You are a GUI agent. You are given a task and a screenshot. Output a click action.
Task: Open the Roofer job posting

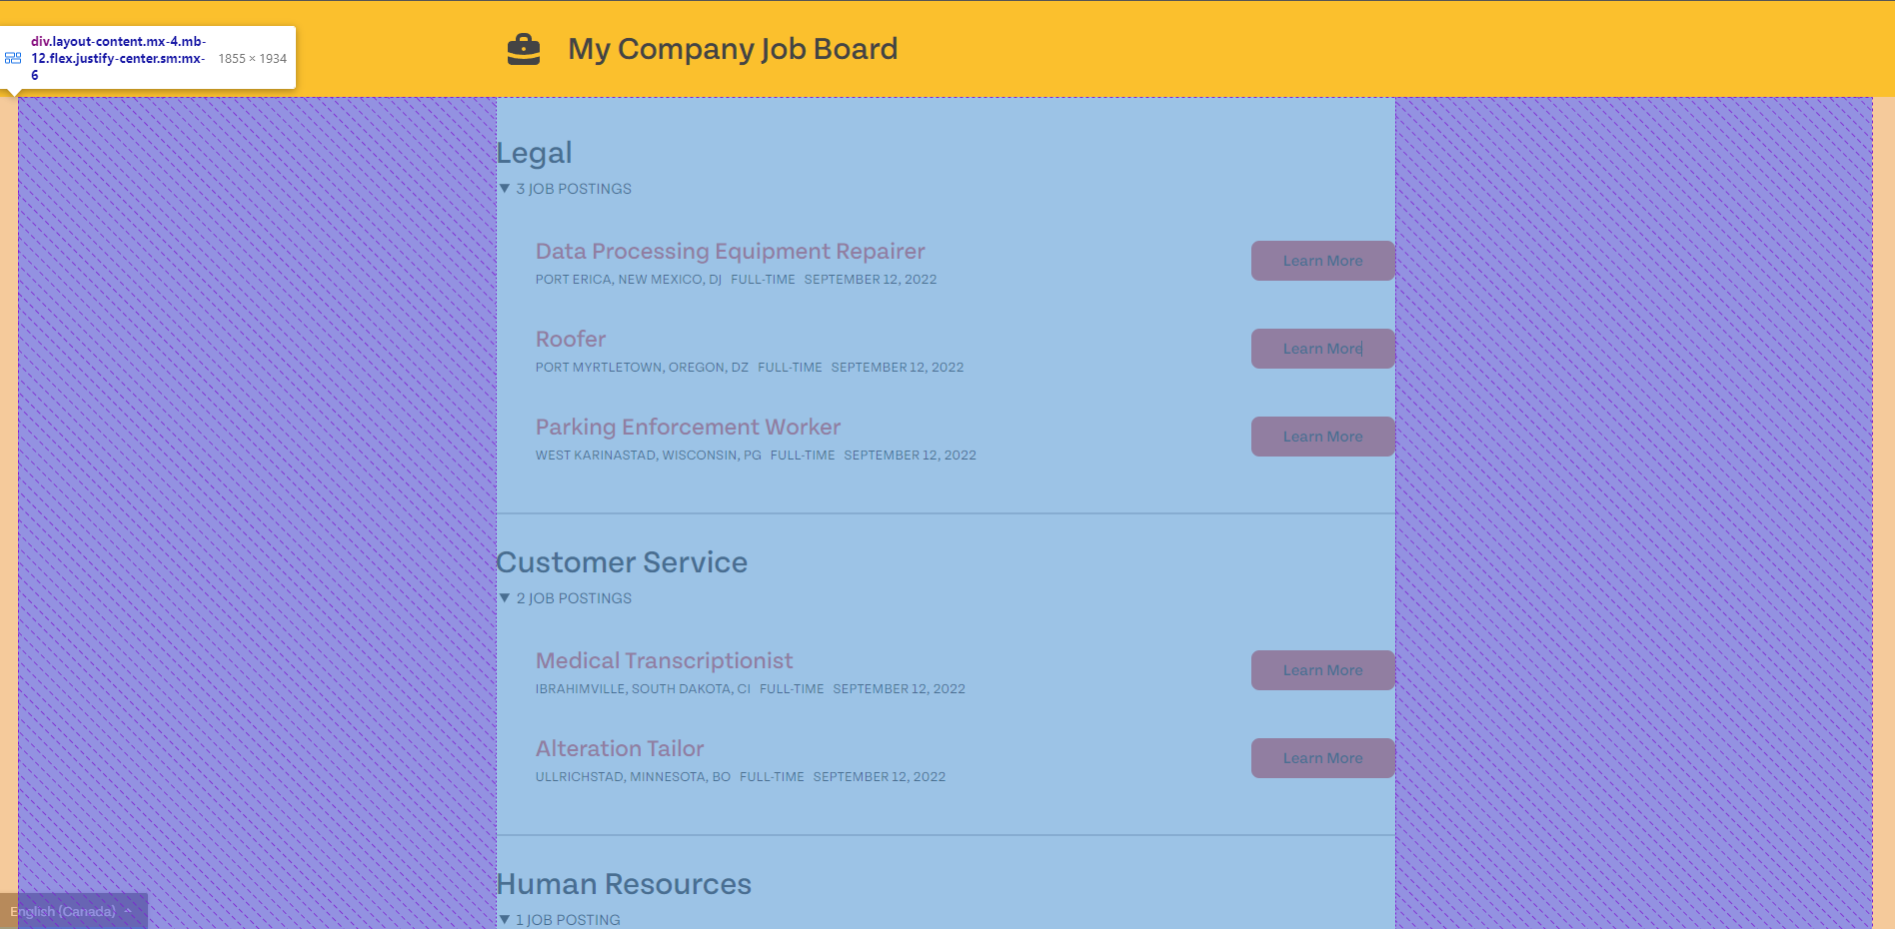point(571,339)
